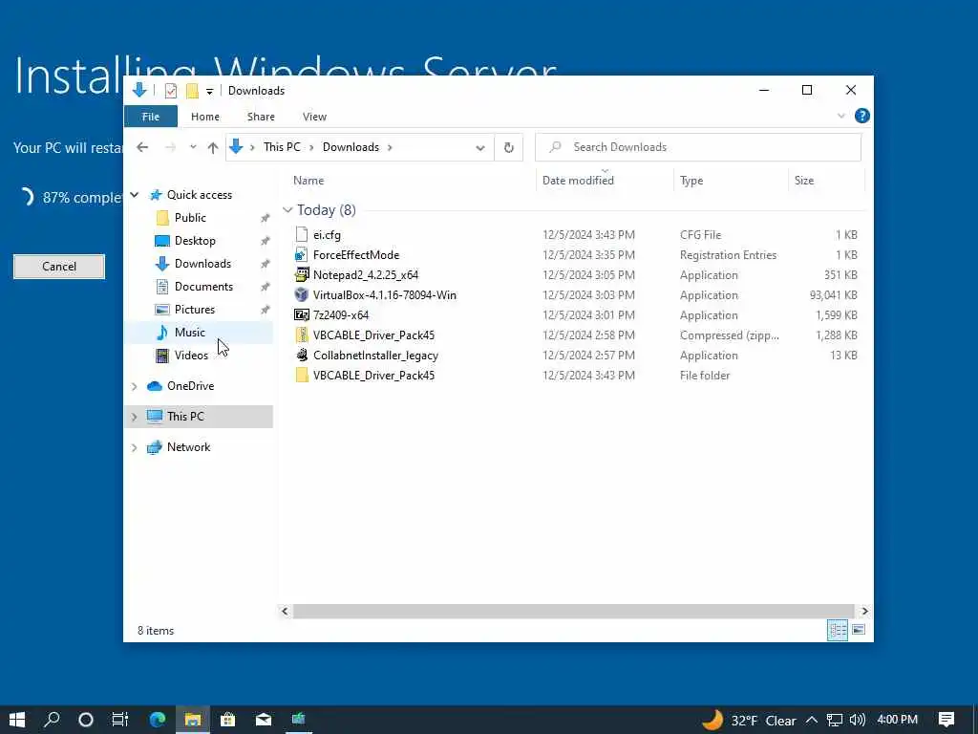This screenshot has width=978, height=734.
Task: Open the volume control tray icon
Action: (x=858, y=721)
